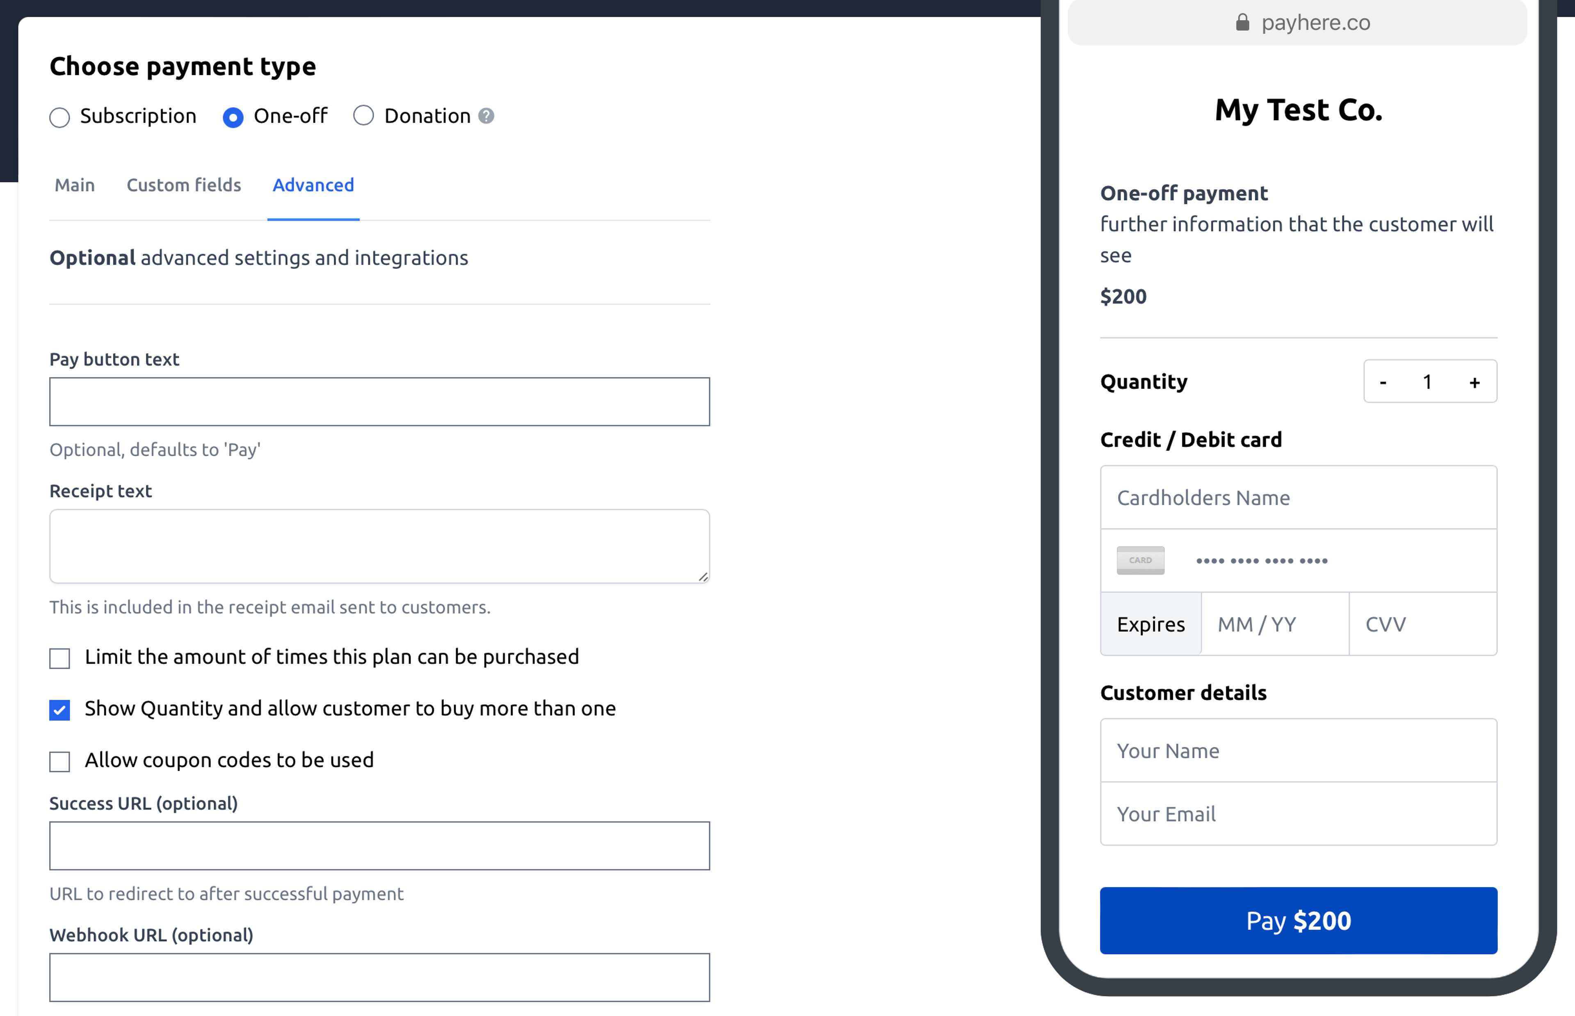Select the One-off payment type

tap(233, 117)
